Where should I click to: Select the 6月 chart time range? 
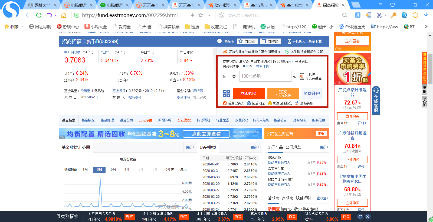(113, 169)
